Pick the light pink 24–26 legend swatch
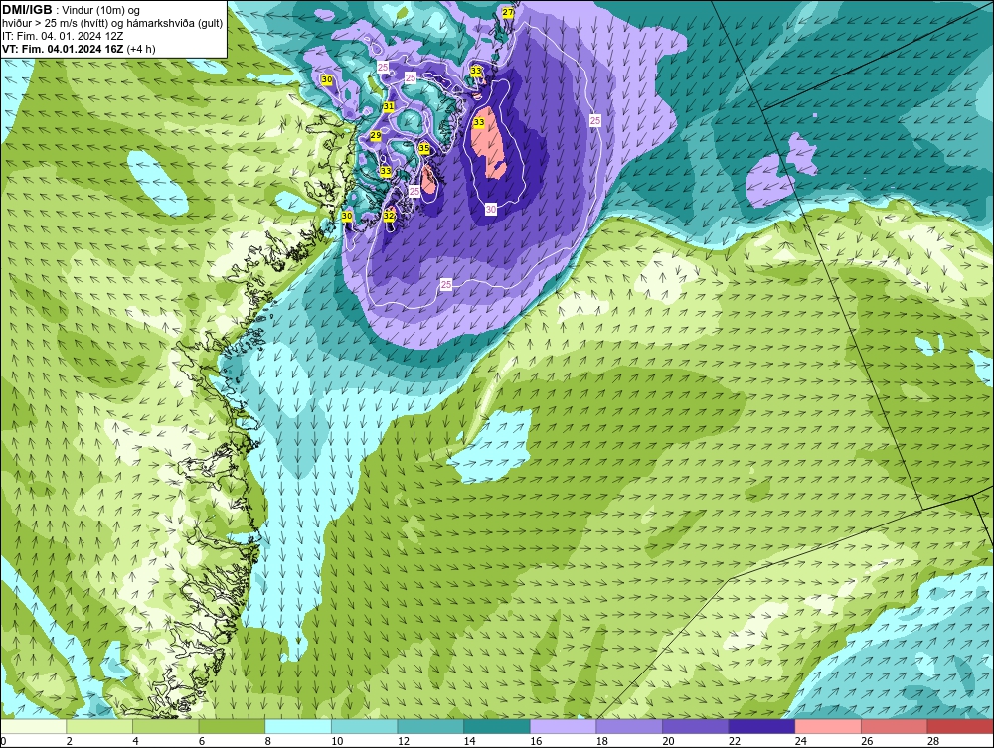This screenshot has height=748, width=994. click(828, 726)
